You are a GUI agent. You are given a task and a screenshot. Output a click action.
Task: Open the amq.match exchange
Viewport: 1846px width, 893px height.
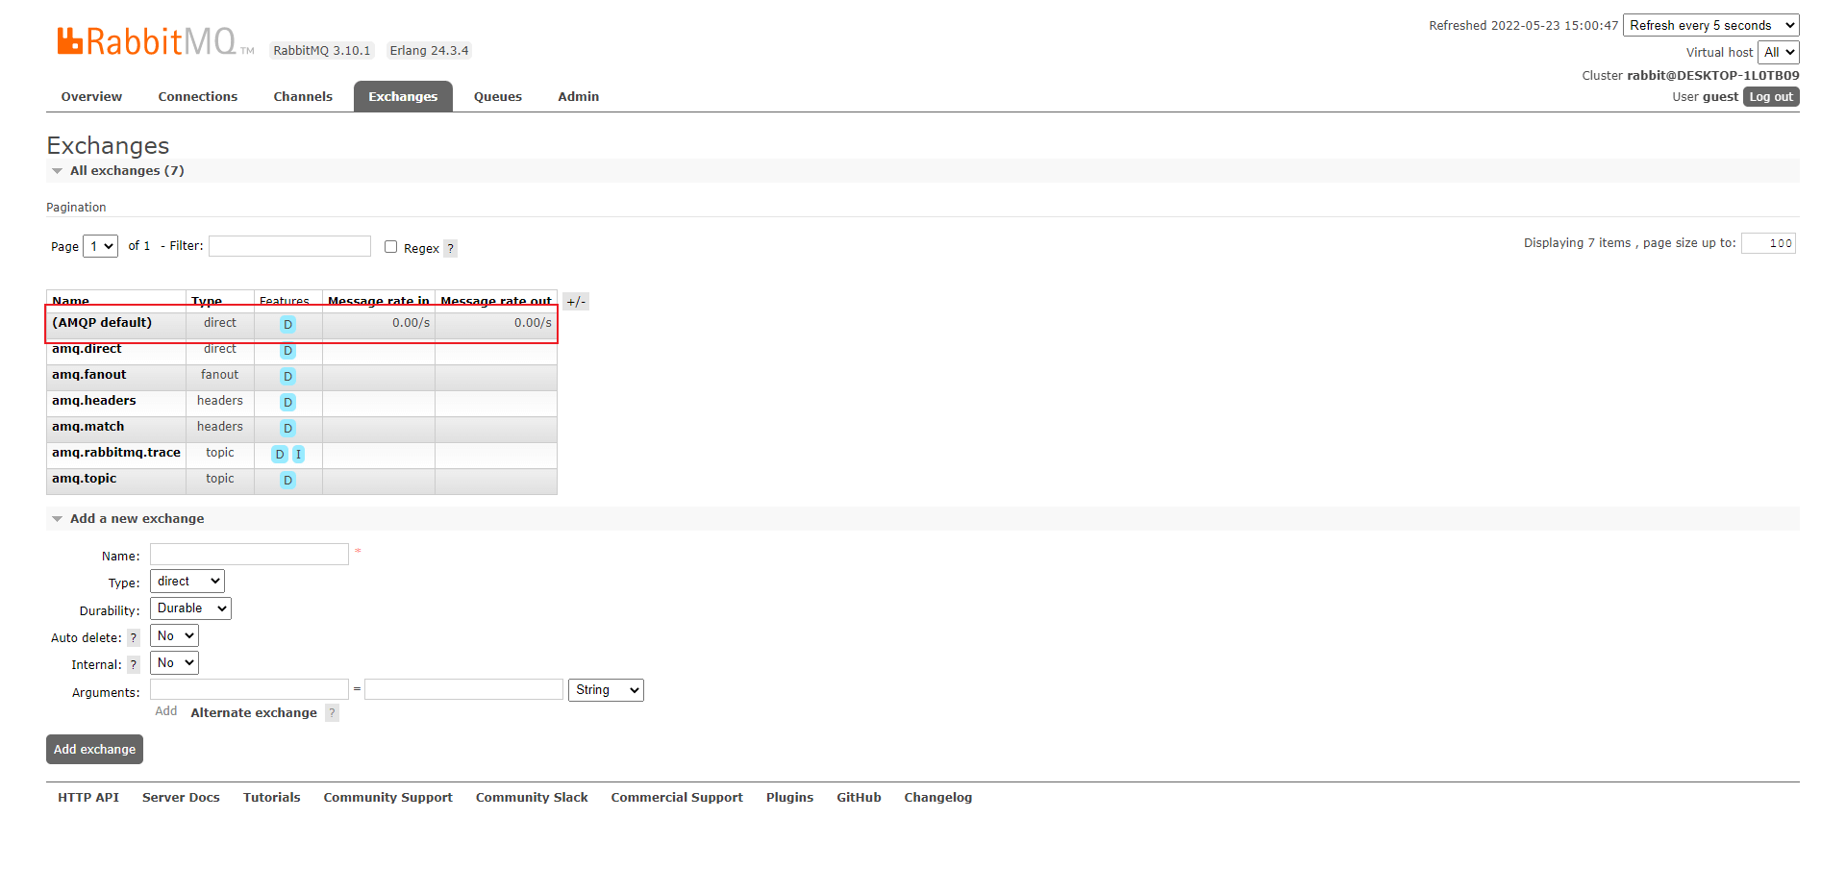click(87, 426)
